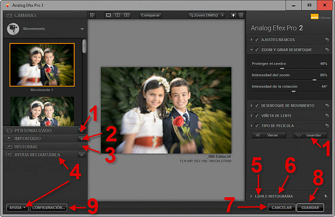Click the Variar button
Image resolution: width=335 pixels, height=217 pixels.
(269, 135)
